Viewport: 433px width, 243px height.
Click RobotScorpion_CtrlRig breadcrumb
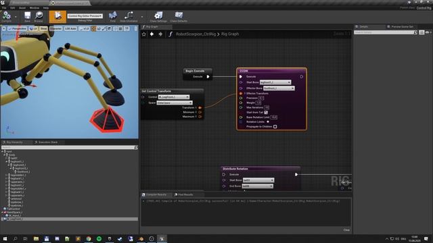click(196, 34)
